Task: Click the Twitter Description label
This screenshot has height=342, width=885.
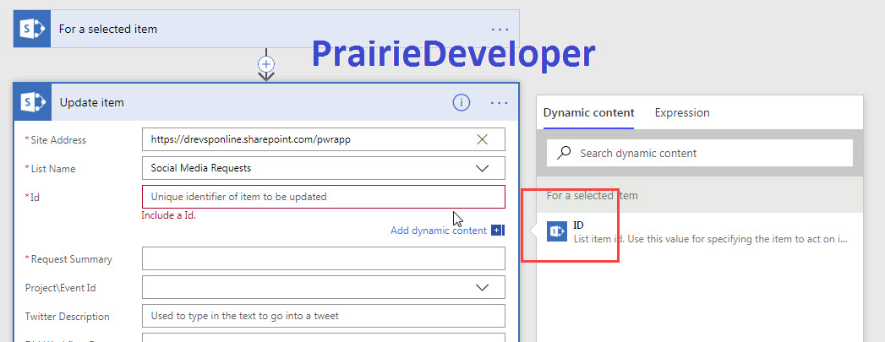Action: point(67,317)
